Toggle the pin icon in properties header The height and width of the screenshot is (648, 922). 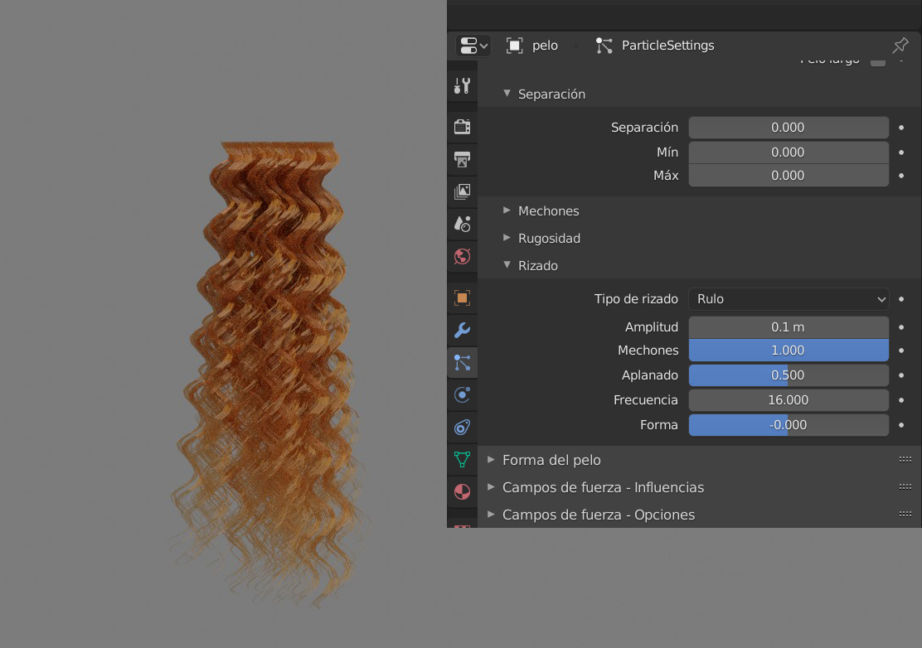click(900, 46)
